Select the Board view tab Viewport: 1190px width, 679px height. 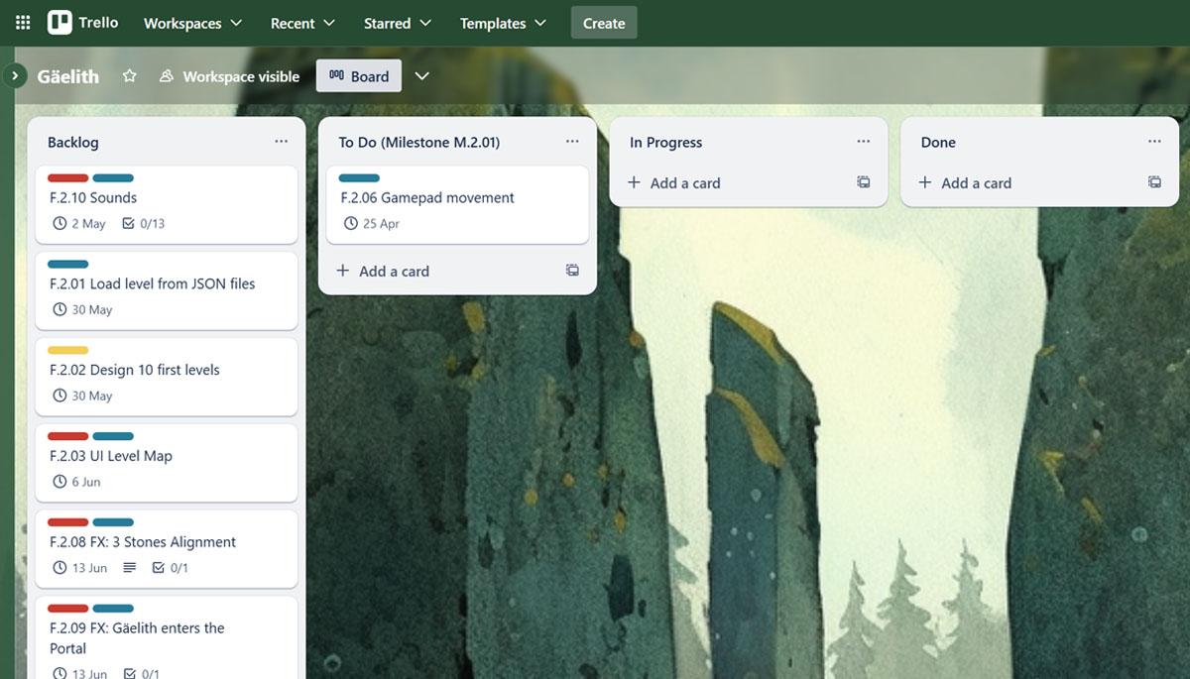(x=359, y=76)
